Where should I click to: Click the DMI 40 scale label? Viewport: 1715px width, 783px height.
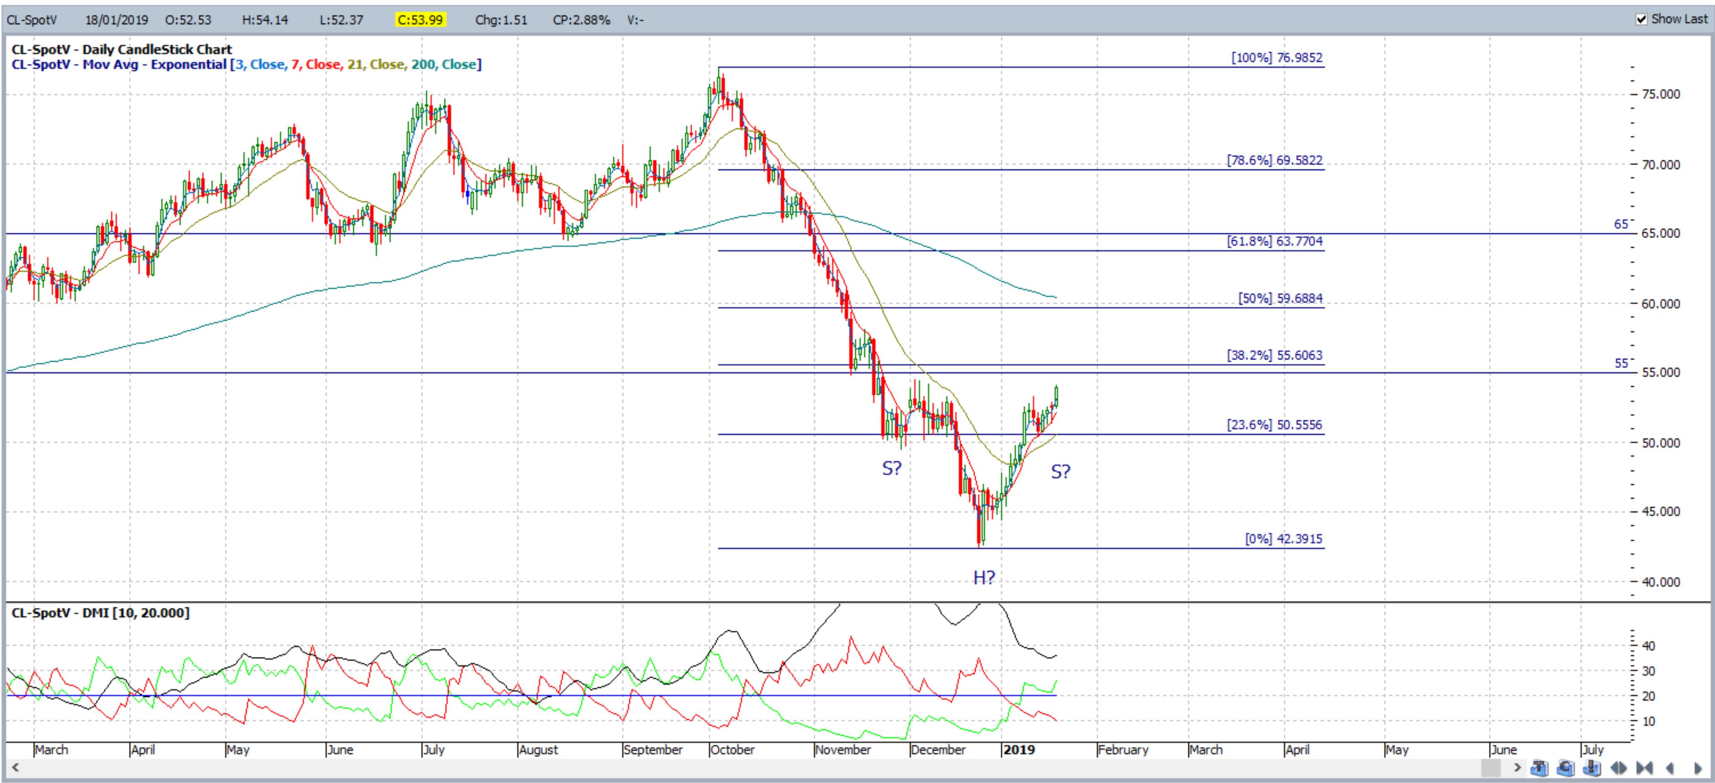coord(1648,646)
